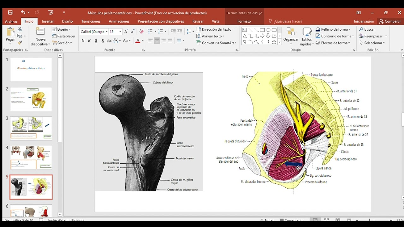Screen dimensions: 404x227
Task: Copy selection using the copy icon
Action: [20, 36]
